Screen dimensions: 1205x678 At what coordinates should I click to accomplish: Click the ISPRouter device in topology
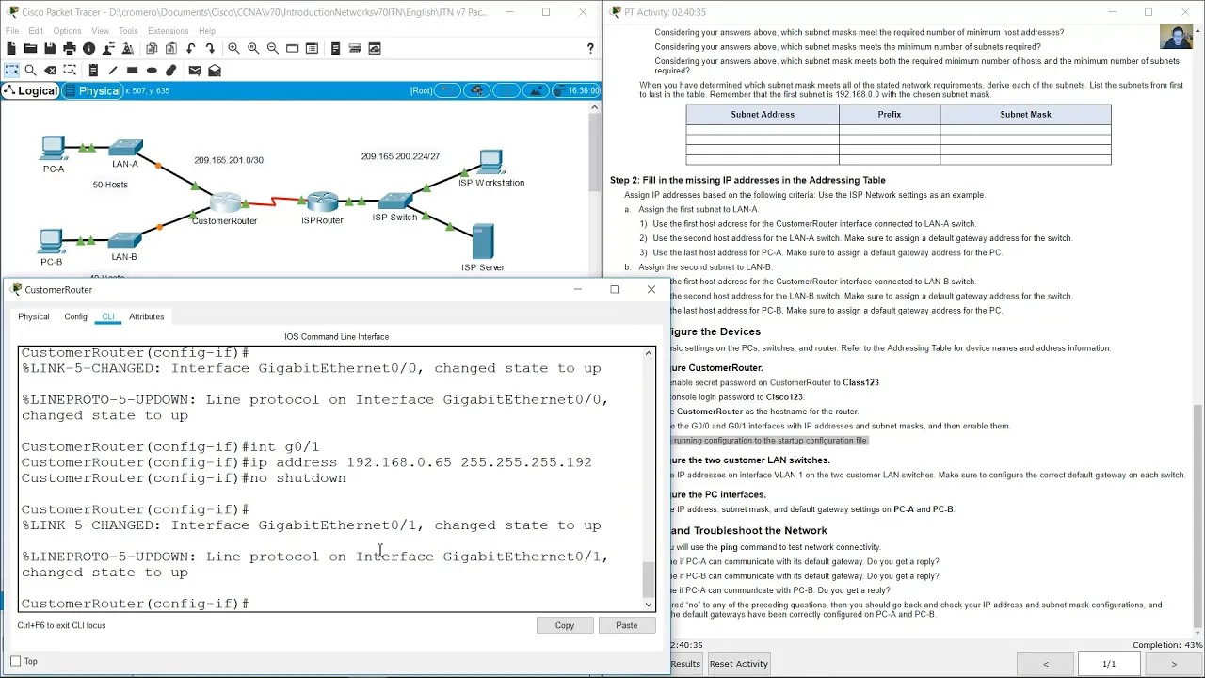click(x=322, y=202)
